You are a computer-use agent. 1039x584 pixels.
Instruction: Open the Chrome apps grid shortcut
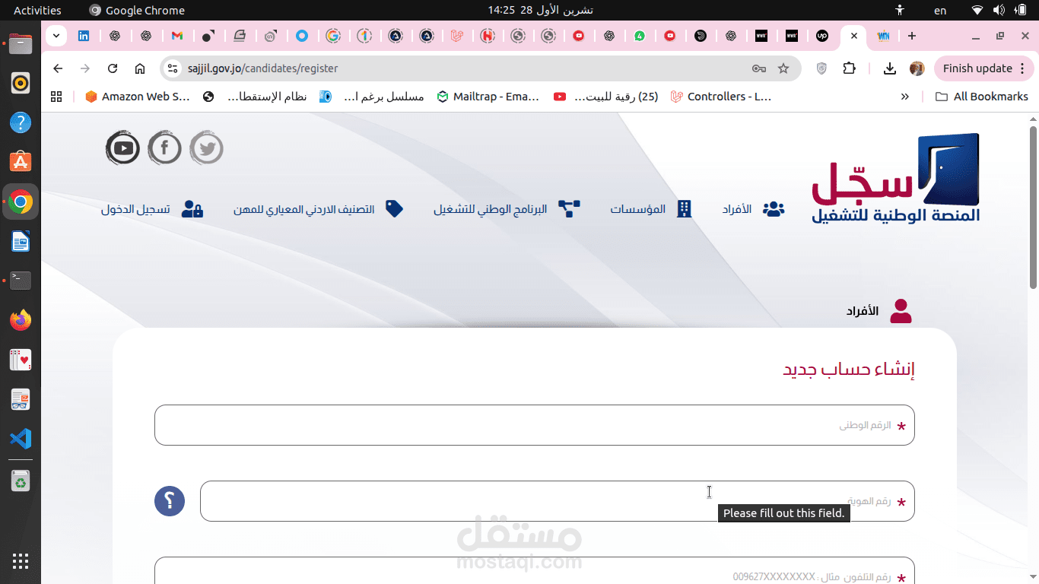point(56,97)
